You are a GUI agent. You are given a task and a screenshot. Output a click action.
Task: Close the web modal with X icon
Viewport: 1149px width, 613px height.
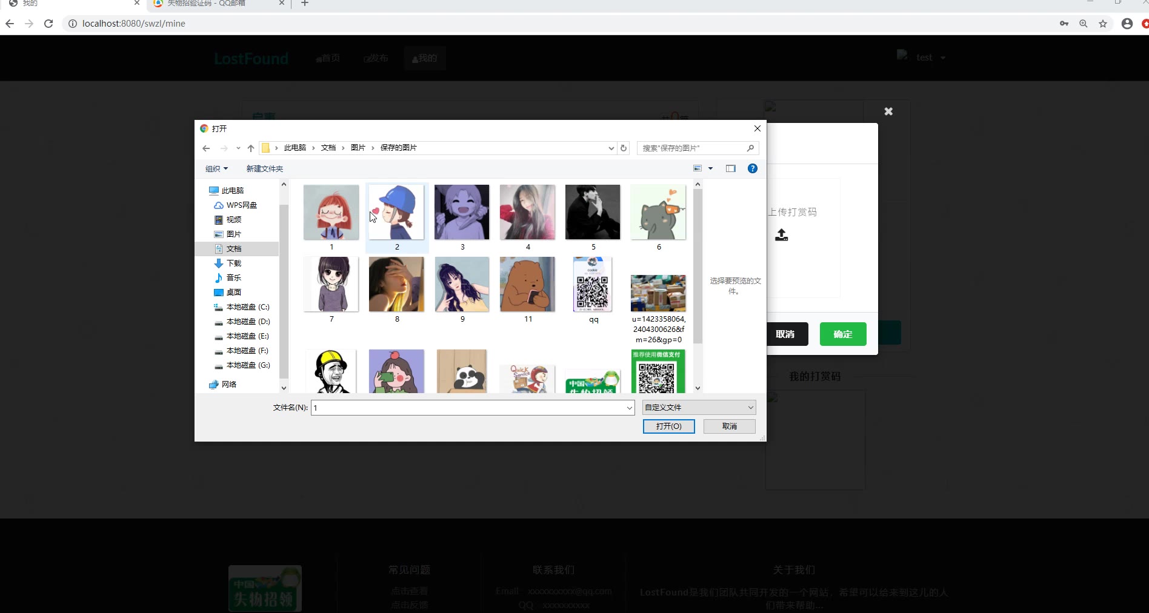(x=888, y=111)
